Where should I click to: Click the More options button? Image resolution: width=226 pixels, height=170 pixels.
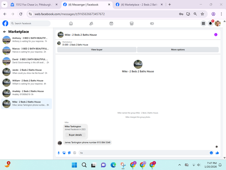[178, 49]
